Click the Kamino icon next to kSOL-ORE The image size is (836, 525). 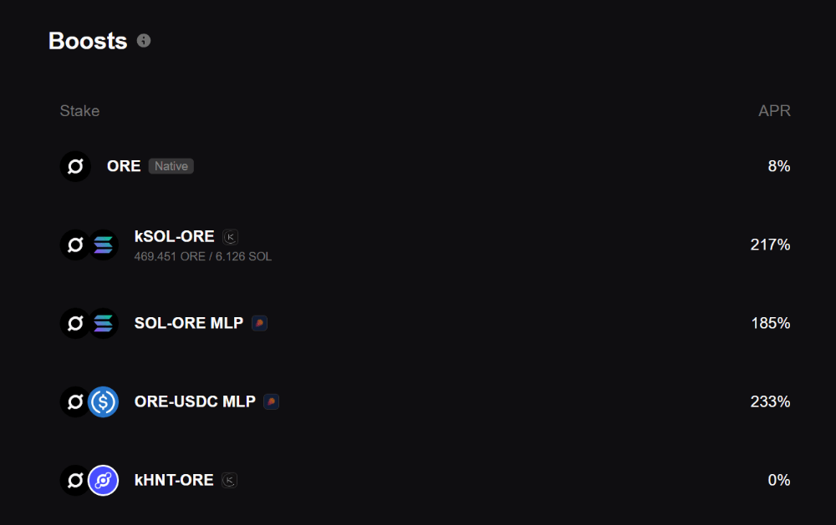(231, 237)
